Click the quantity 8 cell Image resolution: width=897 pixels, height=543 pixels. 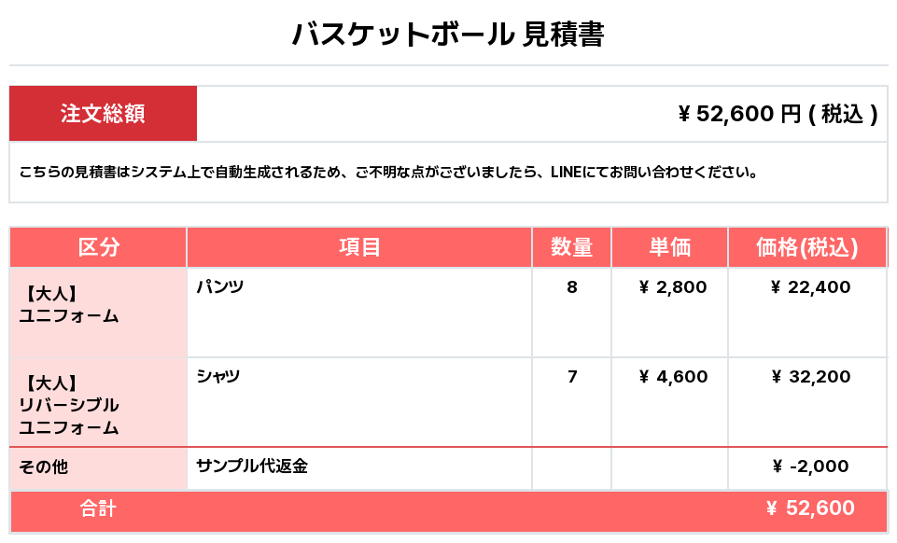(x=571, y=312)
